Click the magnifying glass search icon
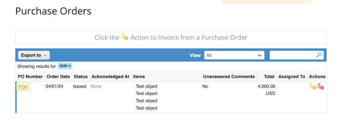 coord(319,55)
